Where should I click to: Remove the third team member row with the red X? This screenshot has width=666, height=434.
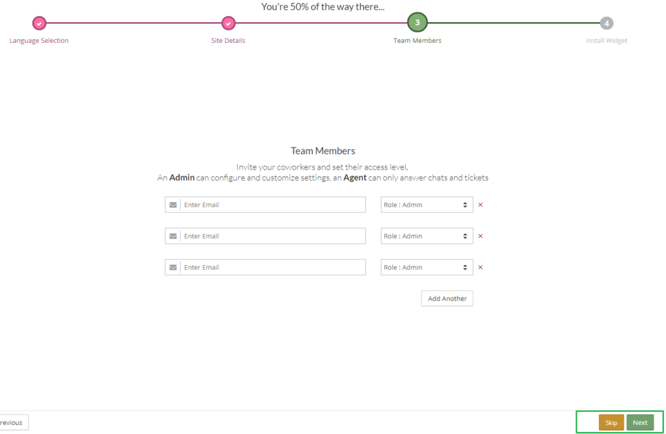(480, 266)
